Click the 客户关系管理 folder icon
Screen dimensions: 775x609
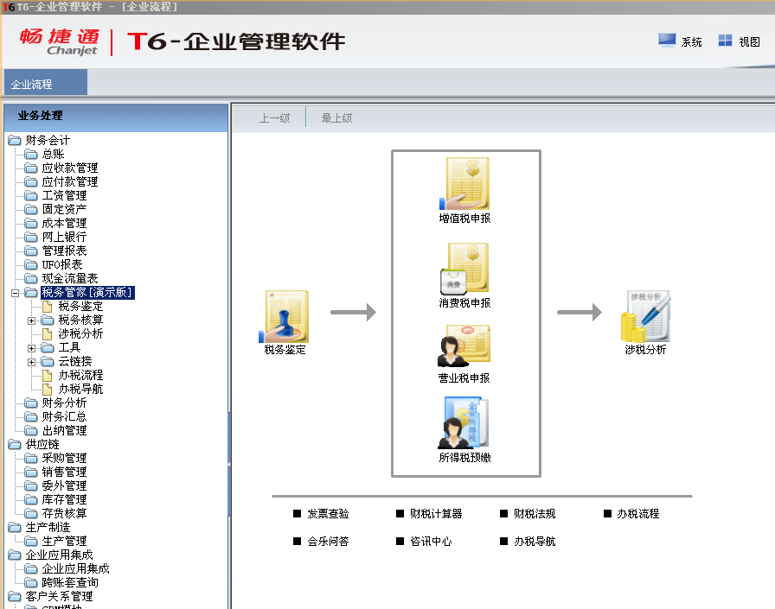click(15, 597)
